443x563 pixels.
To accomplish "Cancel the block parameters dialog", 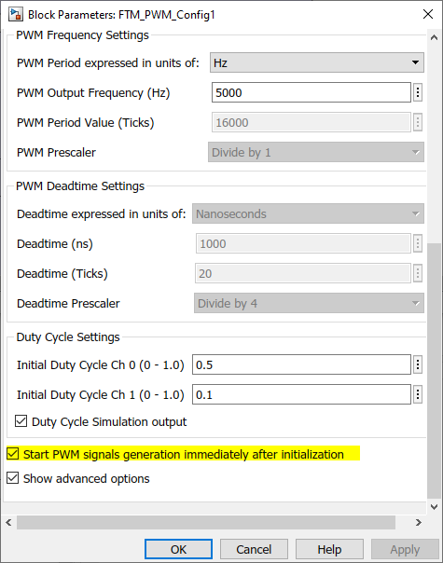I will [x=254, y=549].
